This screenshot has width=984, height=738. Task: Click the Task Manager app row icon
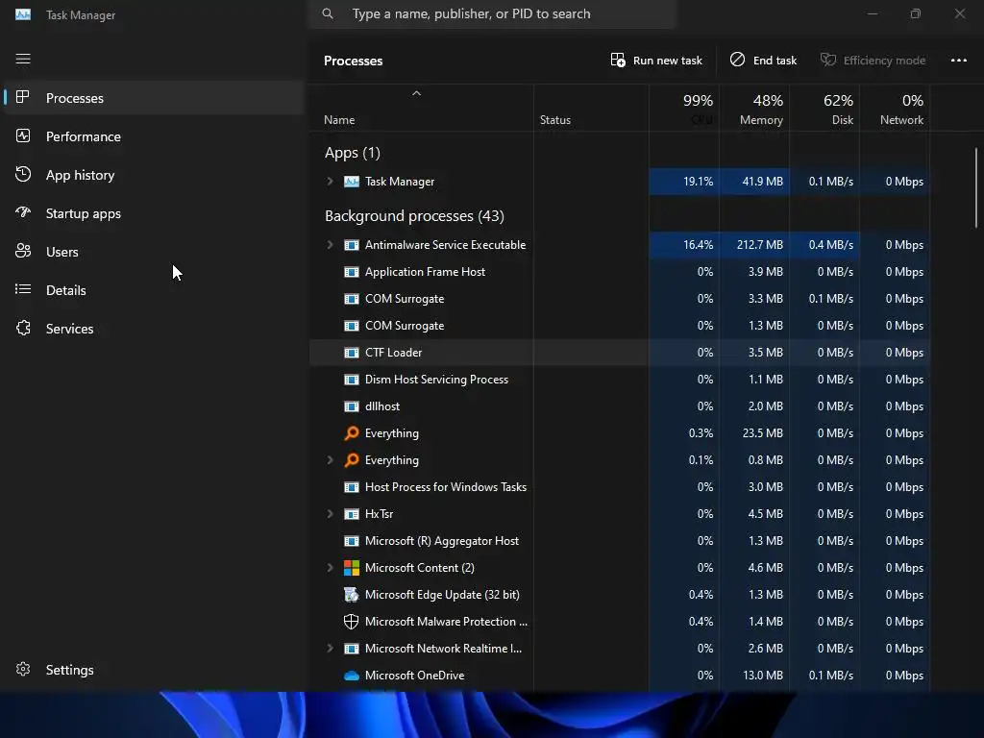point(352,182)
